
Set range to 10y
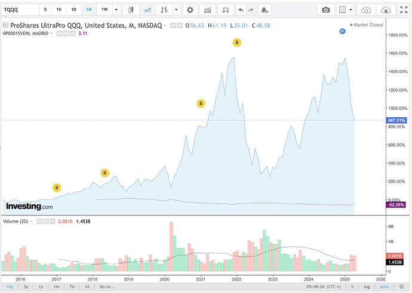coord(10,286)
